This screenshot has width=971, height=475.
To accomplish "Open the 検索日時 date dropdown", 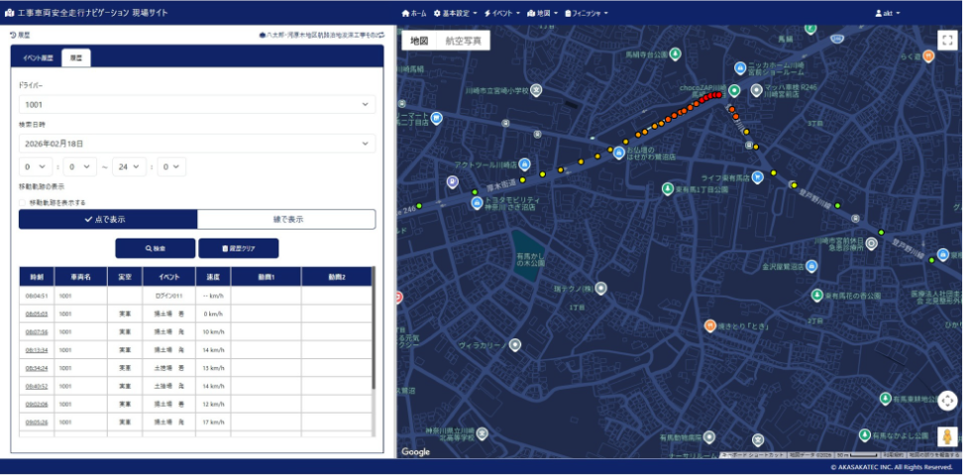I will click(196, 143).
